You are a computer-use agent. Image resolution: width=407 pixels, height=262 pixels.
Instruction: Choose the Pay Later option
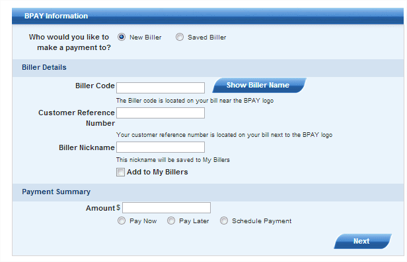pyautogui.click(x=171, y=221)
